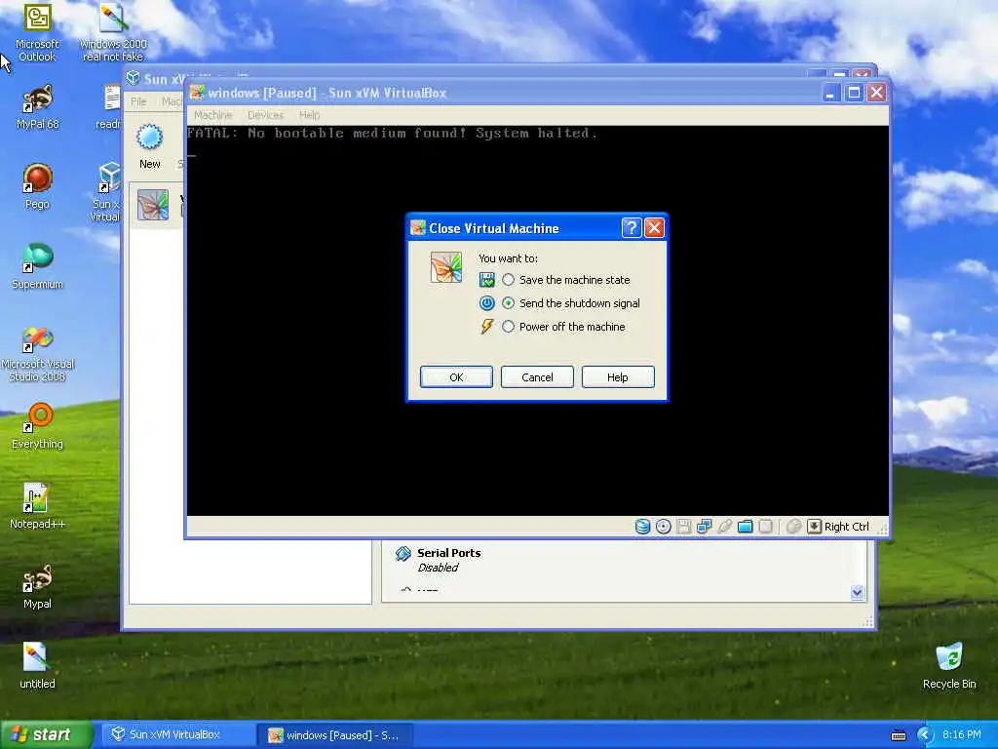
Task: Click Serial Ports heading in details pane
Action: click(x=448, y=553)
